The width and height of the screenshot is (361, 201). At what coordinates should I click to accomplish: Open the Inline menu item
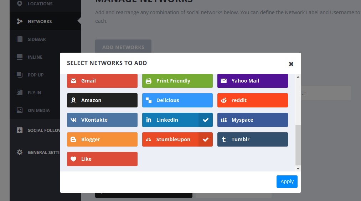[35, 57]
